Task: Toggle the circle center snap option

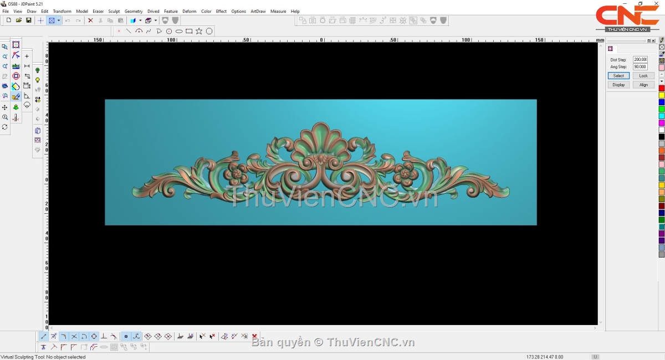Action: 94,336
